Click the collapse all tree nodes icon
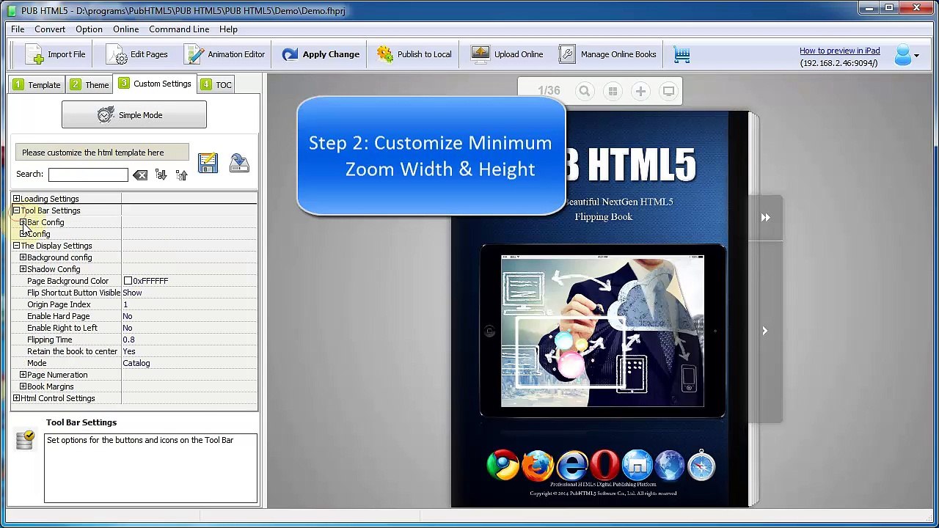 pos(181,175)
